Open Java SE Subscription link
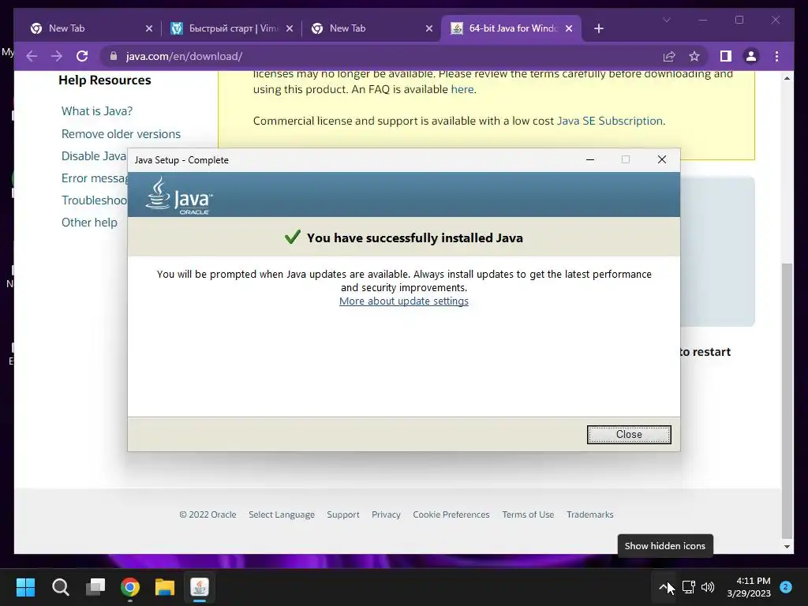Viewport: 808px width, 606px height. pyautogui.click(x=610, y=121)
